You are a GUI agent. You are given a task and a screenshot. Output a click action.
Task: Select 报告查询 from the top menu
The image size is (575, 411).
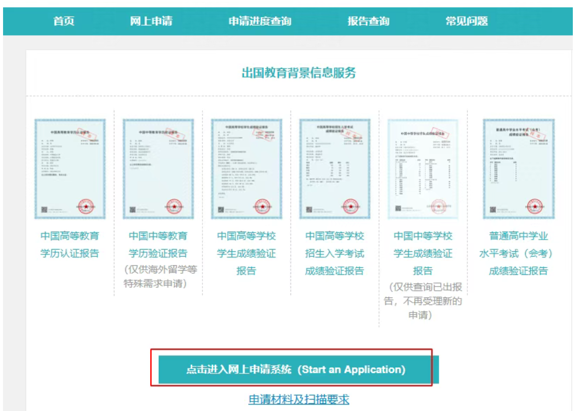368,21
